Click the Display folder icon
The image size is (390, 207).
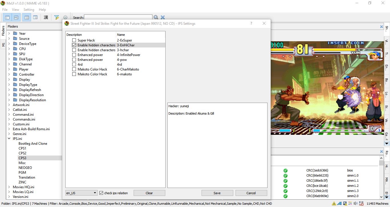pyautogui.click(x=15, y=80)
